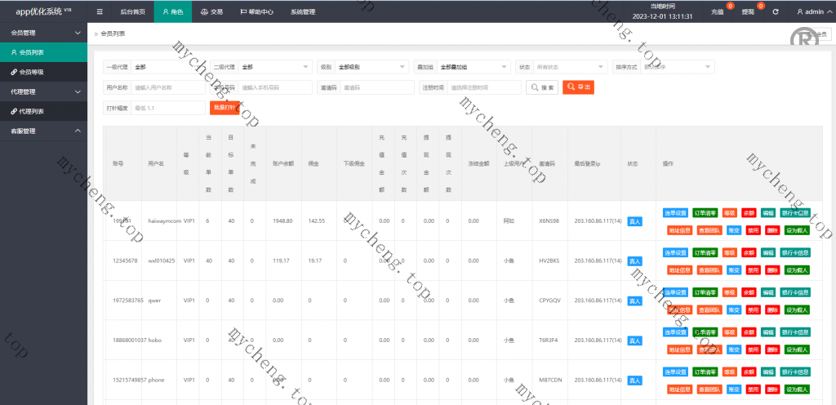
Task: Click the 搜索 magnifier button
Action: pyautogui.click(x=542, y=87)
